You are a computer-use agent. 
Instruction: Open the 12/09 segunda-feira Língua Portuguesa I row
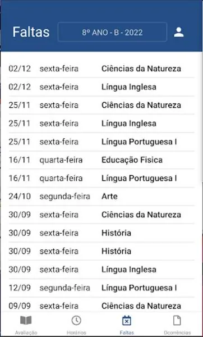[101, 288]
